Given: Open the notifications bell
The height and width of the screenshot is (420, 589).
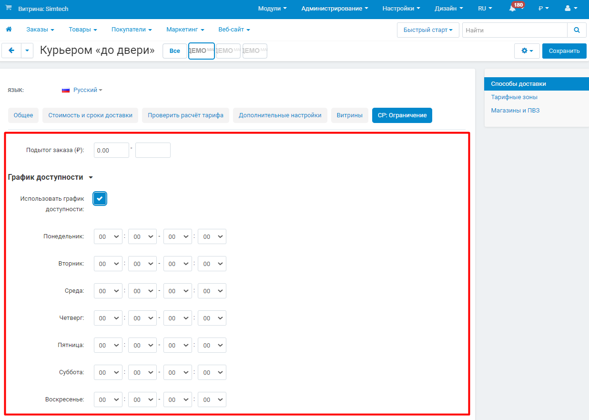Looking at the screenshot, I should coord(512,9).
